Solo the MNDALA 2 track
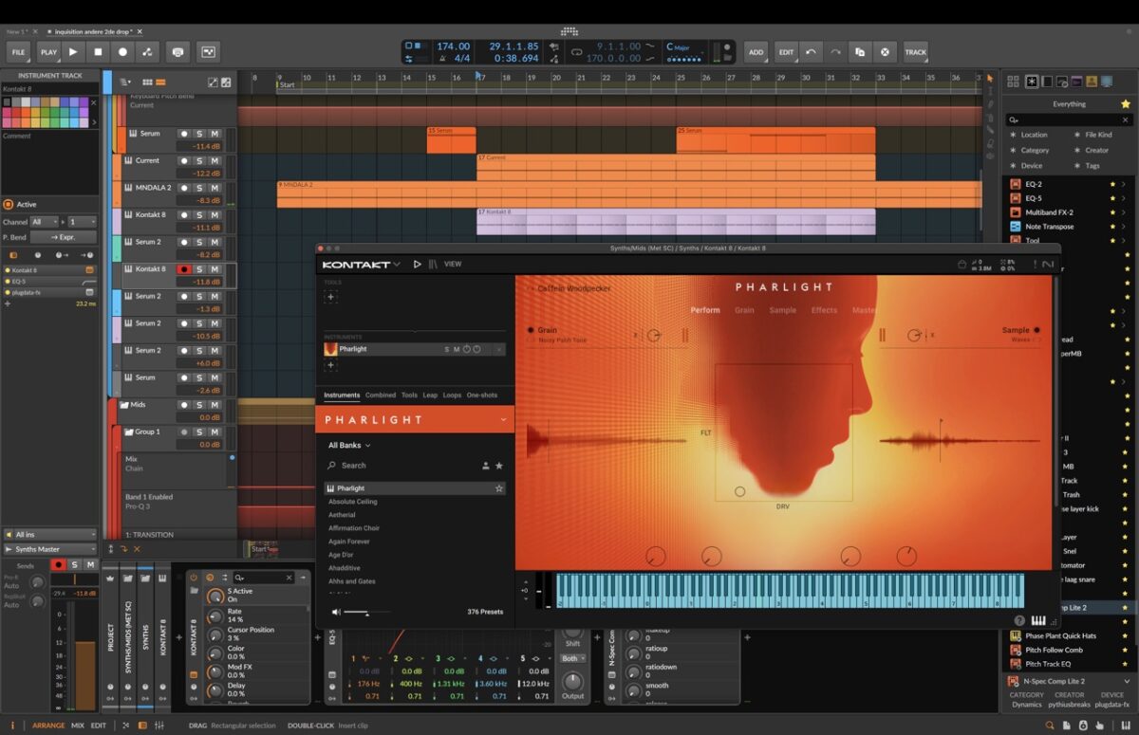The image size is (1139, 735). [199, 188]
